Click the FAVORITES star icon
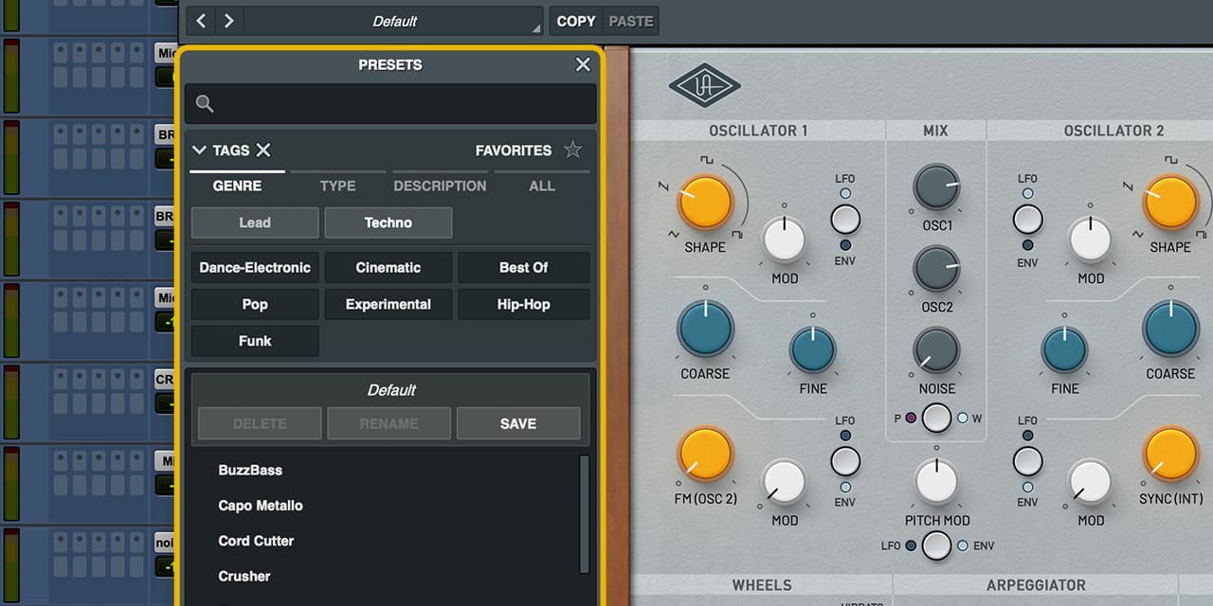Viewport: 1213px width, 606px height. pyautogui.click(x=572, y=150)
